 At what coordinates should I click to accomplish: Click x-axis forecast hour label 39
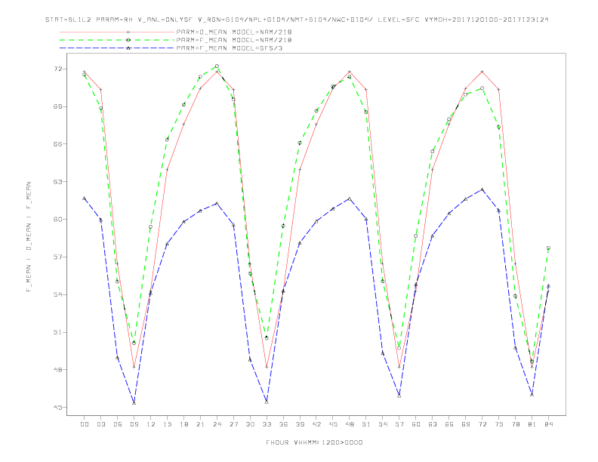(300, 424)
